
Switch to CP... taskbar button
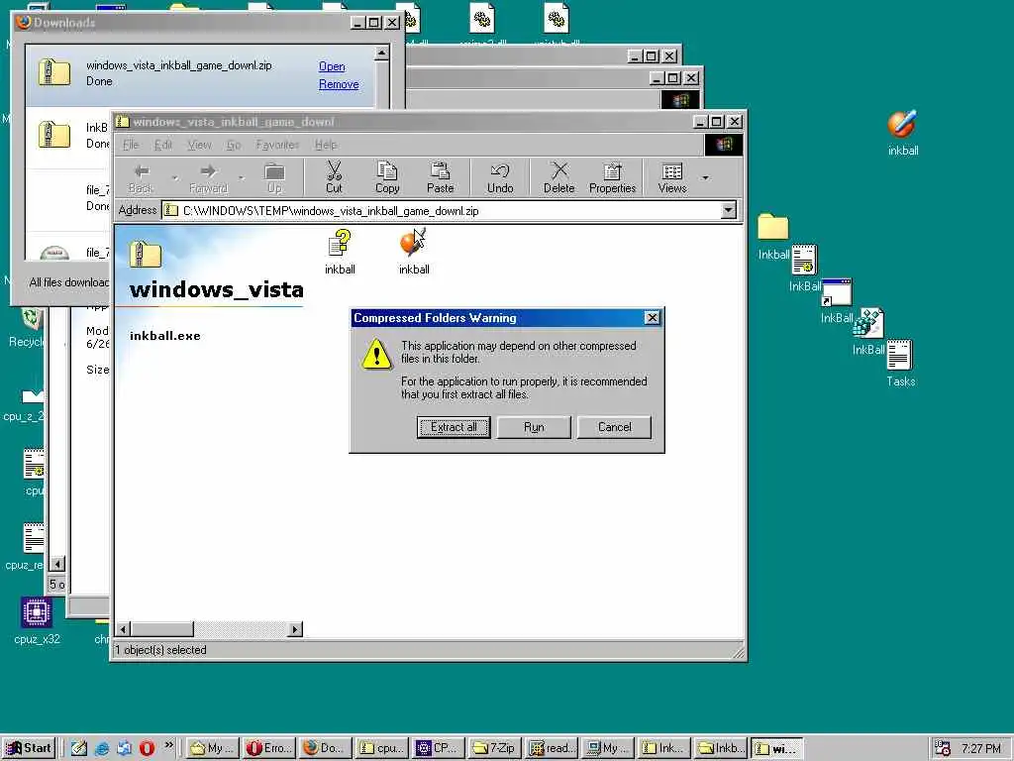[439, 749]
